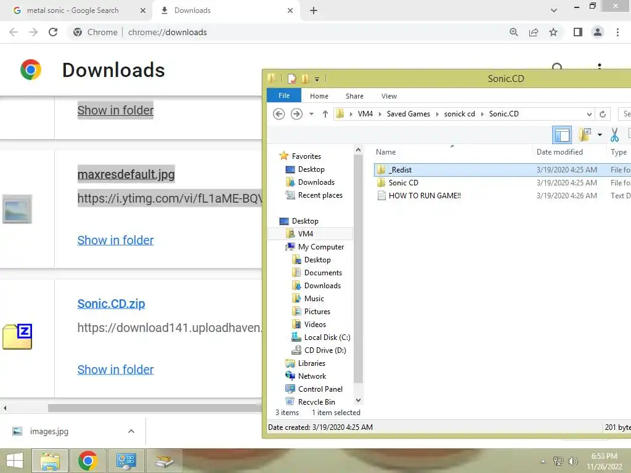
Task: Open Explorer's recent locations dropdown
Action: (x=311, y=114)
